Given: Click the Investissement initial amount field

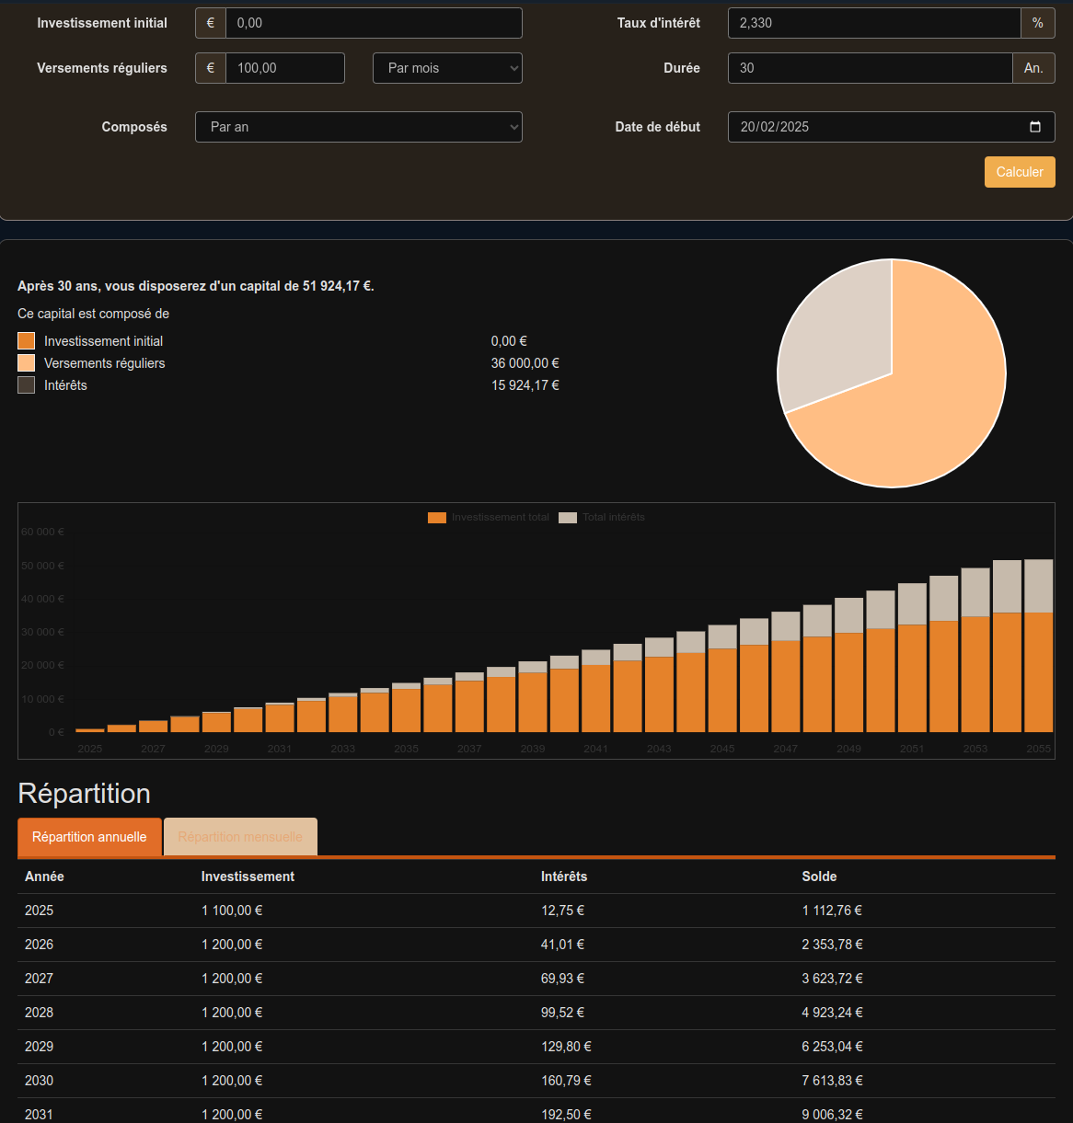Looking at the screenshot, I should click(374, 23).
